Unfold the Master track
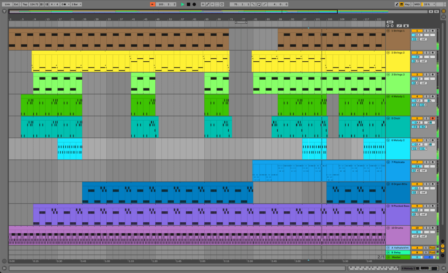448x273 pixels. [x=388, y=257]
